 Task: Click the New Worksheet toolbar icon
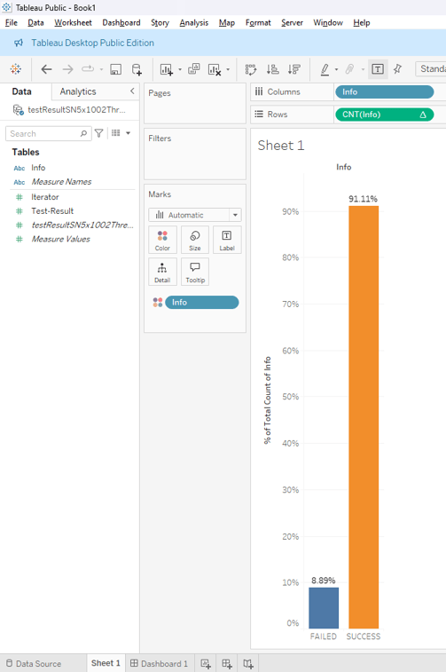click(x=166, y=69)
